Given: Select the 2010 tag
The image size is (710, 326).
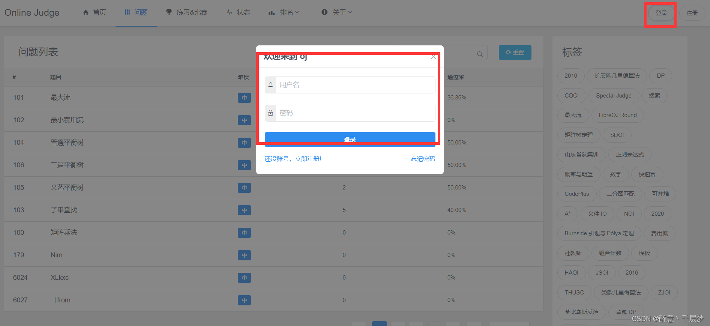Looking at the screenshot, I should (571, 76).
